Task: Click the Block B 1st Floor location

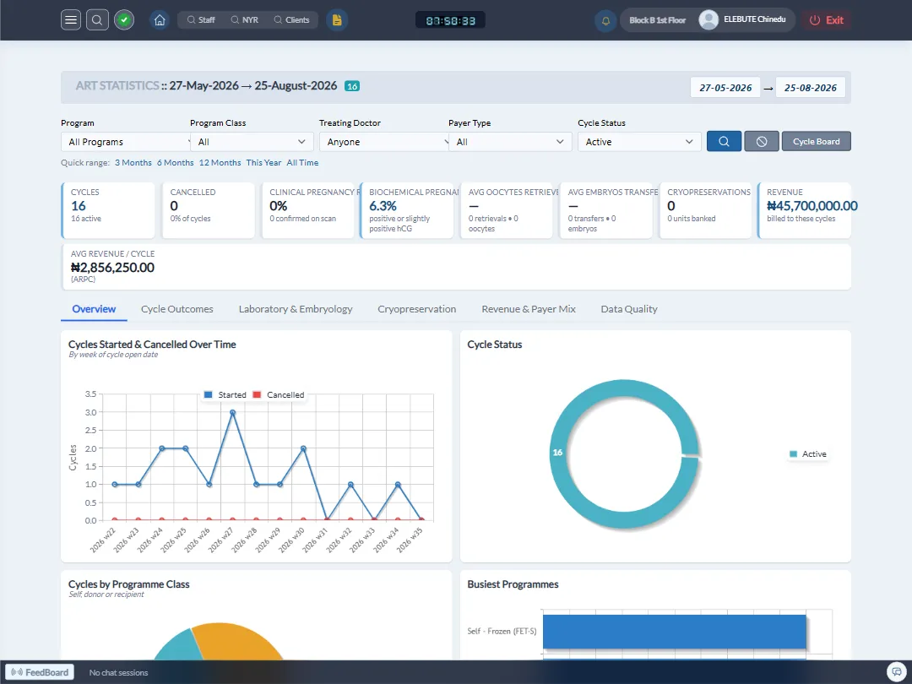Action: click(657, 19)
